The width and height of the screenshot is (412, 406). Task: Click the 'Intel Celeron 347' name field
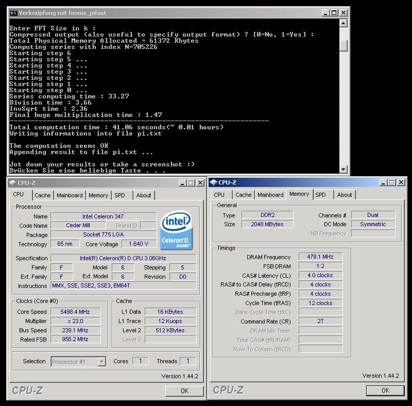(104, 216)
